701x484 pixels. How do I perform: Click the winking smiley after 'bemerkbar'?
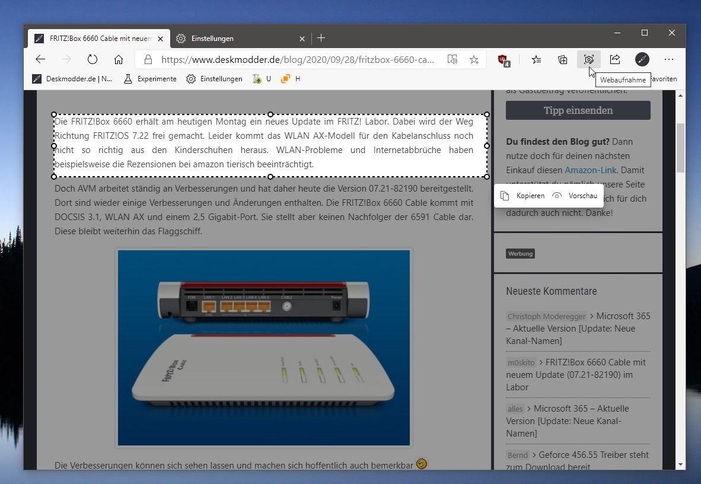(422, 464)
